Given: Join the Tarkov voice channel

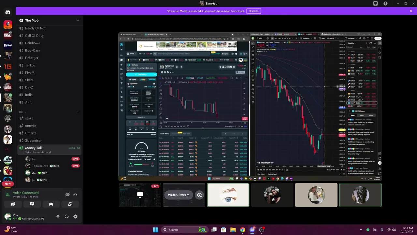Looking at the screenshot, I should click(x=49, y=65).
